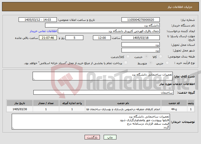
Task: Click the need date cell 1405/03/30
Action: 20,109
